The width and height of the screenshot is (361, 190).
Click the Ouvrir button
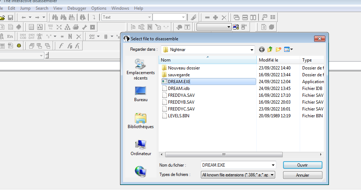pyautogui.click(x=303, y=165)
